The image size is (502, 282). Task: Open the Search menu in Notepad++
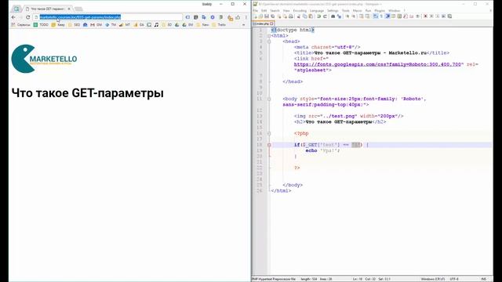(275, 10)
